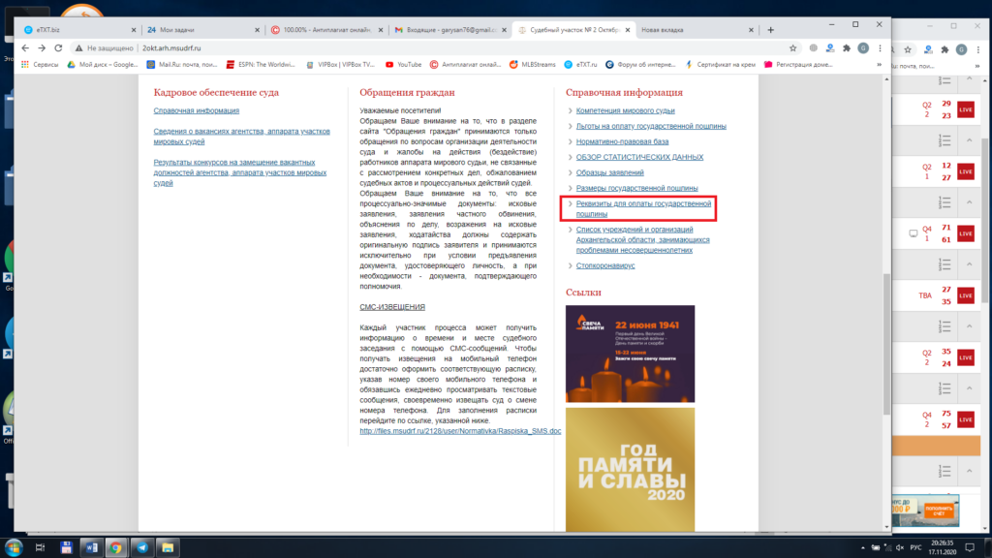This screenshot has width=992, height=558.
Task: Open Мой диск Google bookmark
Action: tap(103, 65)
